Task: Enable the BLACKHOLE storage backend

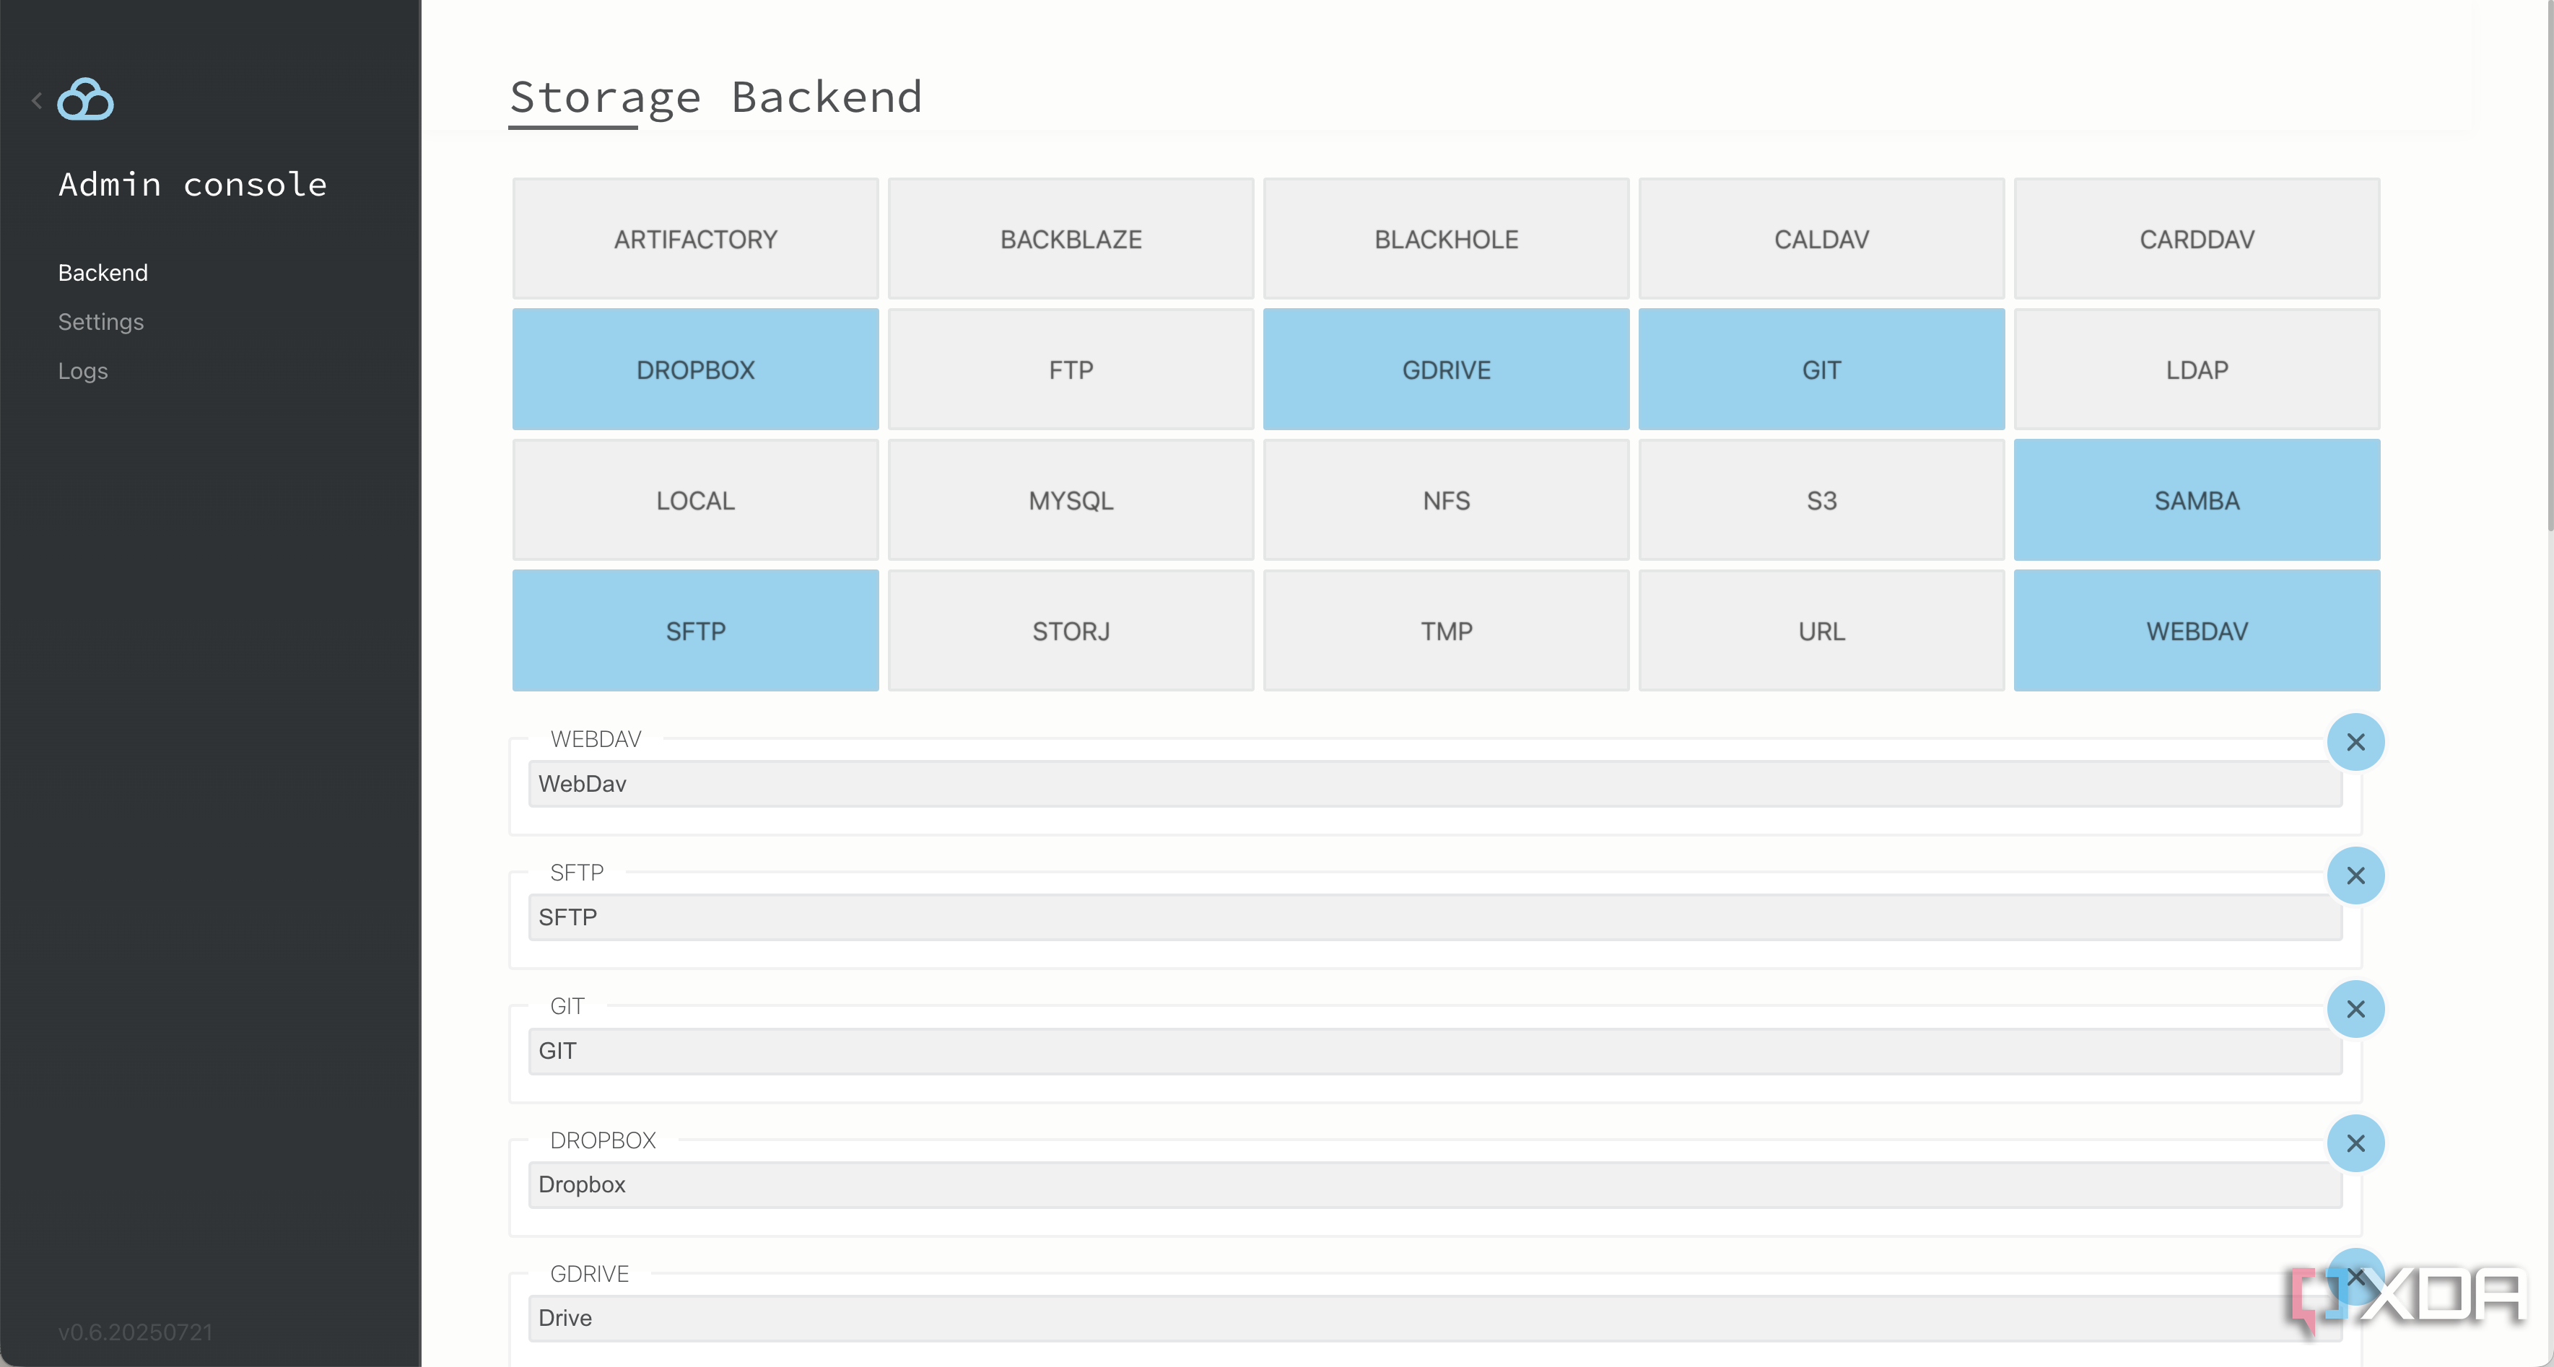Action: 1445,239
